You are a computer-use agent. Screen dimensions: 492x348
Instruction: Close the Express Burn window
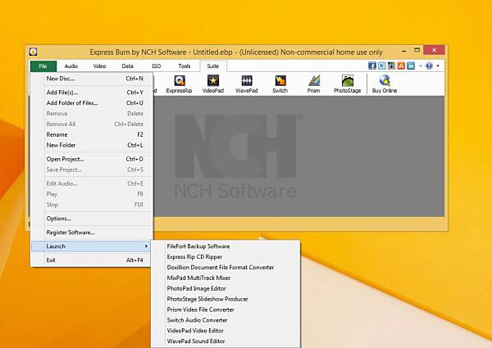[x=434, y=50]
